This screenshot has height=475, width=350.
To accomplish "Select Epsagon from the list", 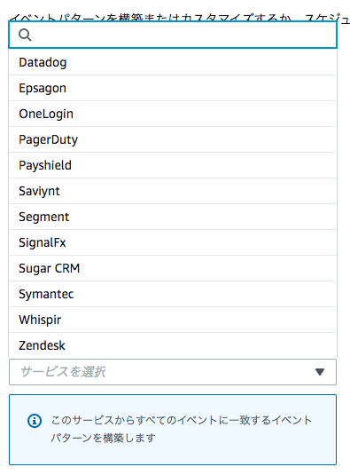I will (x=173, y=88).
